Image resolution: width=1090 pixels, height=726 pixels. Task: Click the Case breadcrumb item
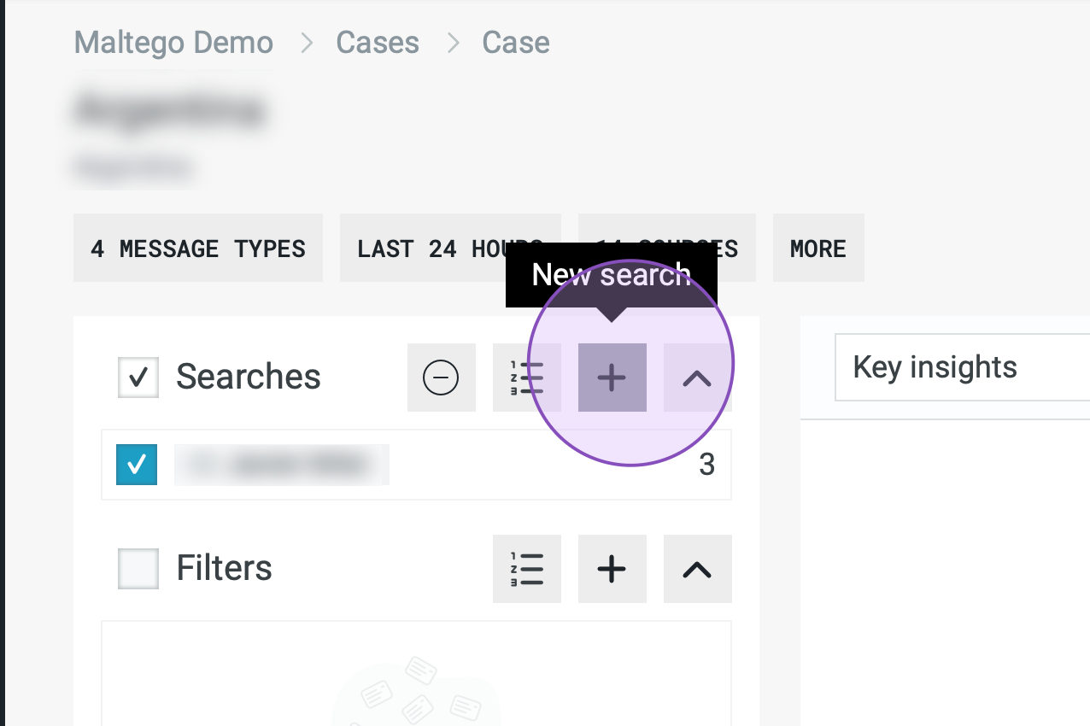point(516,43)
